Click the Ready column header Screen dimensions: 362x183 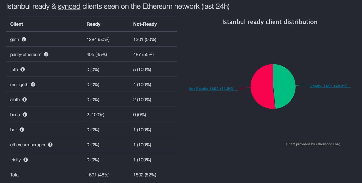coord(93,24)
